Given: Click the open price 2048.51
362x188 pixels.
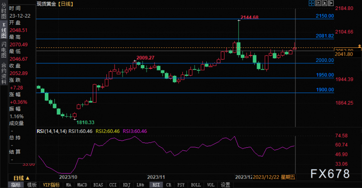Looking at the screenshot, I should coord(19,30).
